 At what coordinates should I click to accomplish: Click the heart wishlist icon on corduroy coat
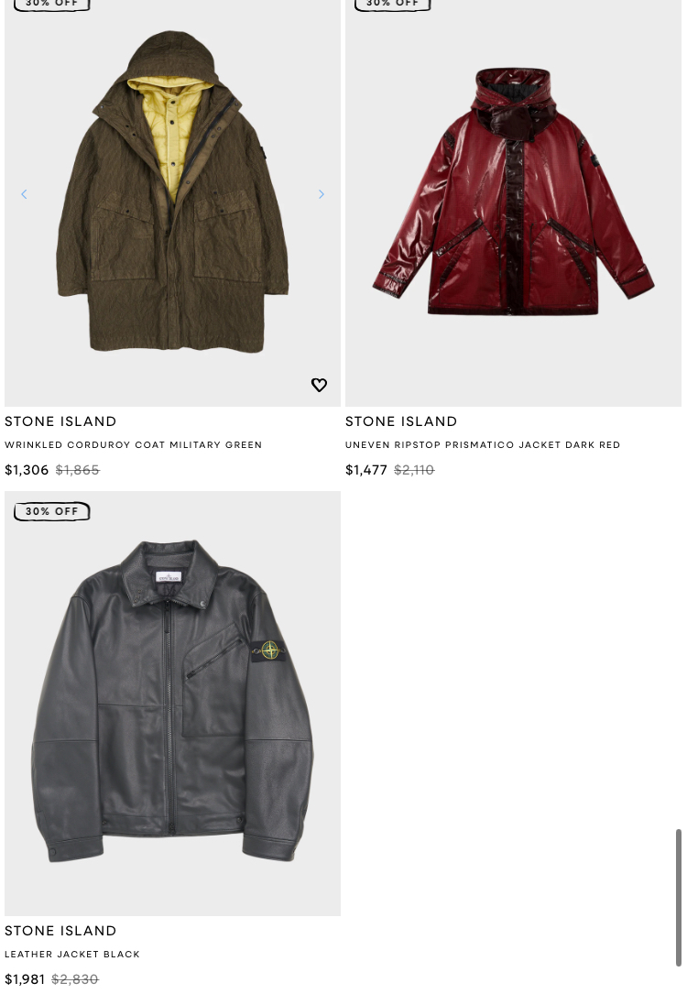(x=319, y=385)
